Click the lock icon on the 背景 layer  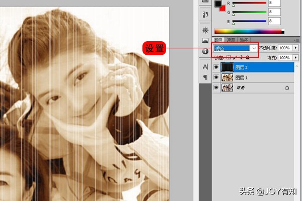pyautogui.click(x=287, y=88)
